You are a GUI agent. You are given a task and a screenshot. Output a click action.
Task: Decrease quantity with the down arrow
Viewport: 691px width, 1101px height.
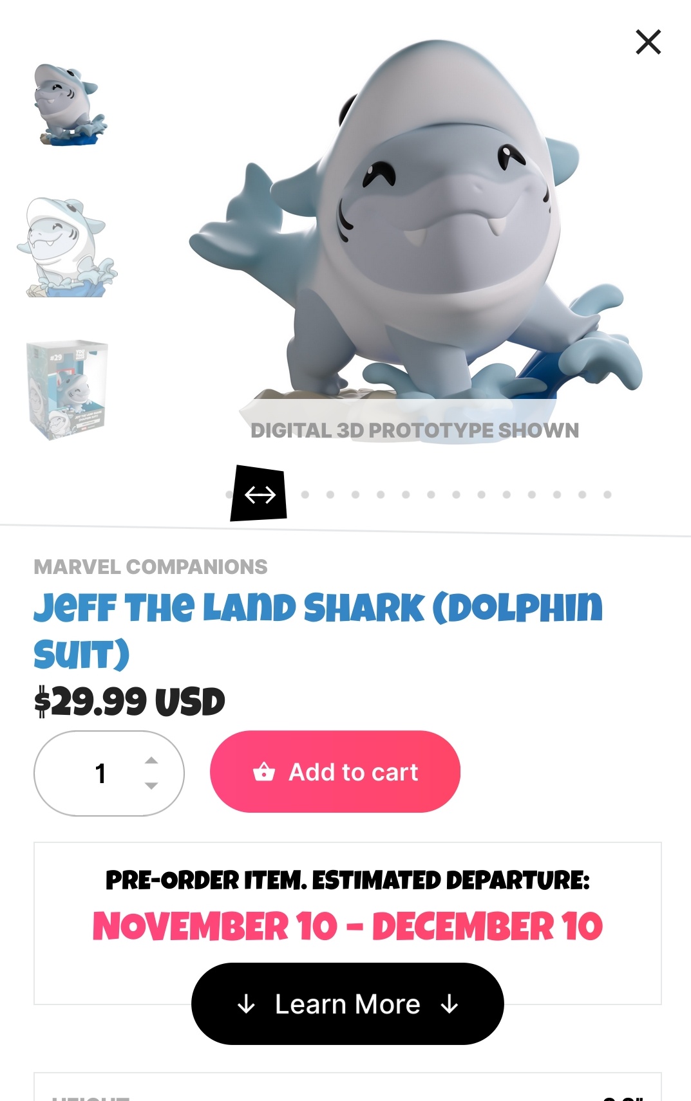(x=151, y=786)
